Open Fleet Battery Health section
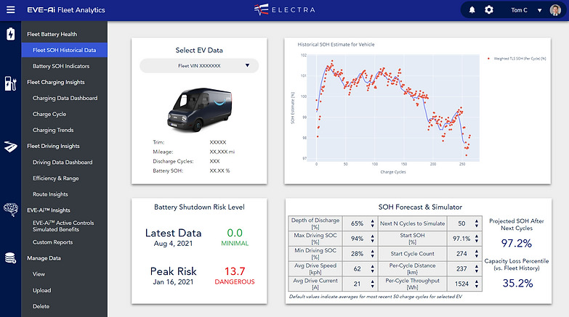Screen dimensions: 569x317 [x=52, y=34]
